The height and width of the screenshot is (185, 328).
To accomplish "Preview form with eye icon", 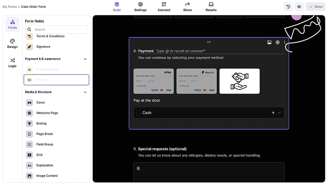I will pyautogui.click(x=299, y=7).
